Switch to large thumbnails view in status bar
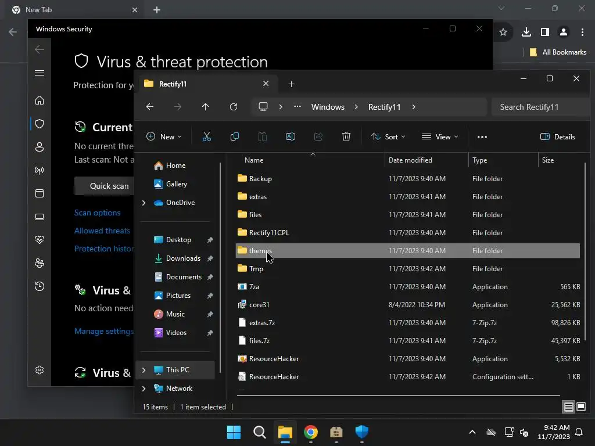This screenshot has height=446, width=595. point(581,407)
